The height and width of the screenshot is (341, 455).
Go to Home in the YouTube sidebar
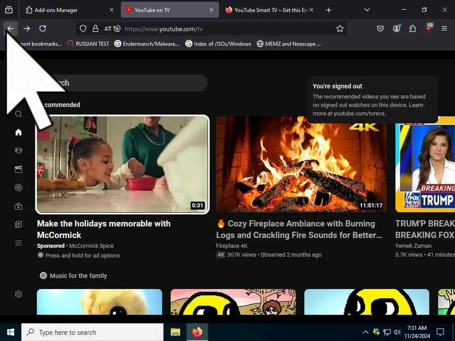tap(18, 132)
